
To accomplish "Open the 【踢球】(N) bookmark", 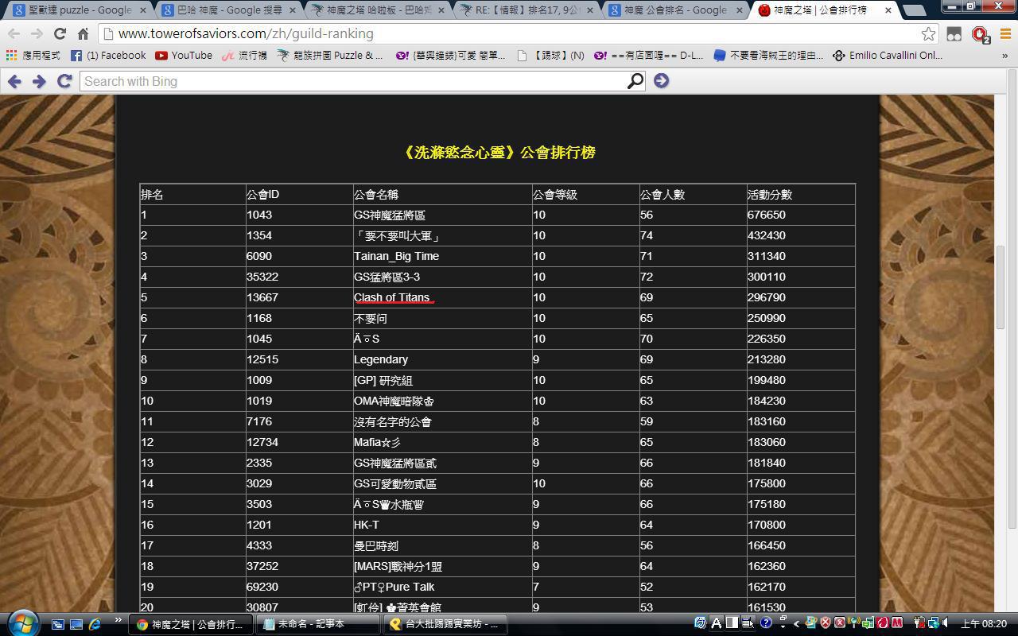I will pyautogui.click(x=550, y=56).
